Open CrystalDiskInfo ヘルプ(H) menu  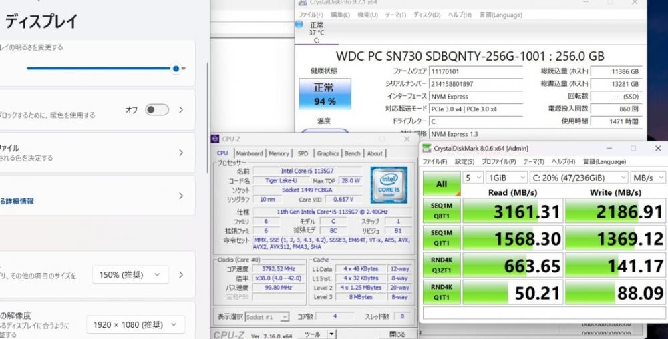[460, 15]
